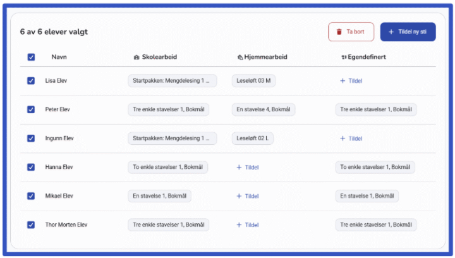Screen dimensions: 455x258
Task: Click the Skolearbeid school building icon
Action: [136, 57]
